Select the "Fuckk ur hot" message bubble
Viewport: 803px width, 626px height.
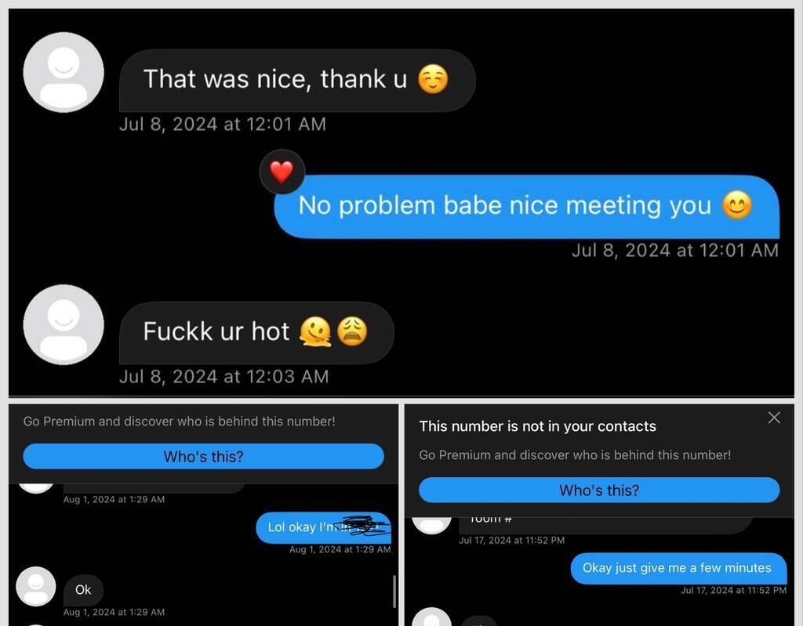tap(256, 333)
